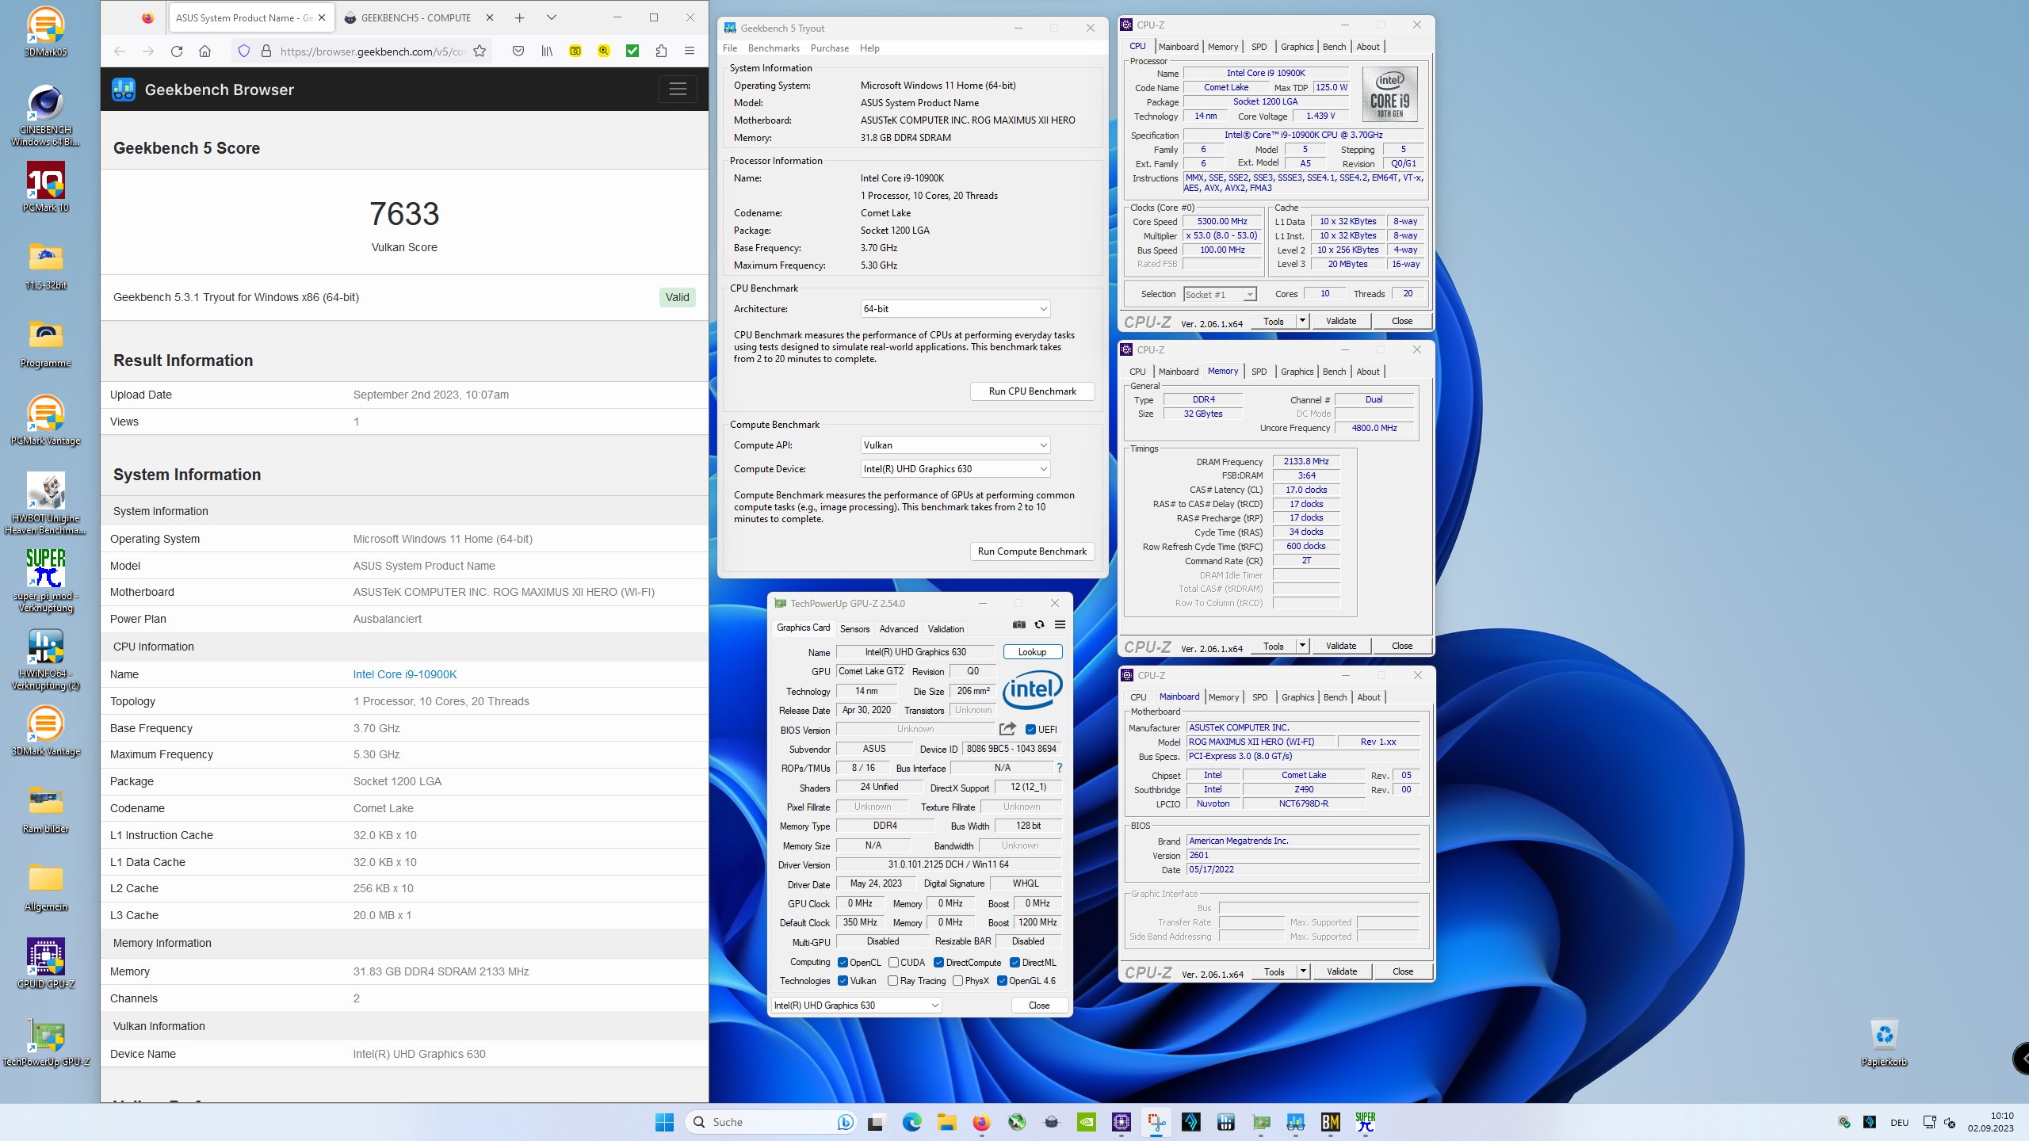
Task: Switch to Bench tab in top CPU-Z window
Action: pos(1335,47)
